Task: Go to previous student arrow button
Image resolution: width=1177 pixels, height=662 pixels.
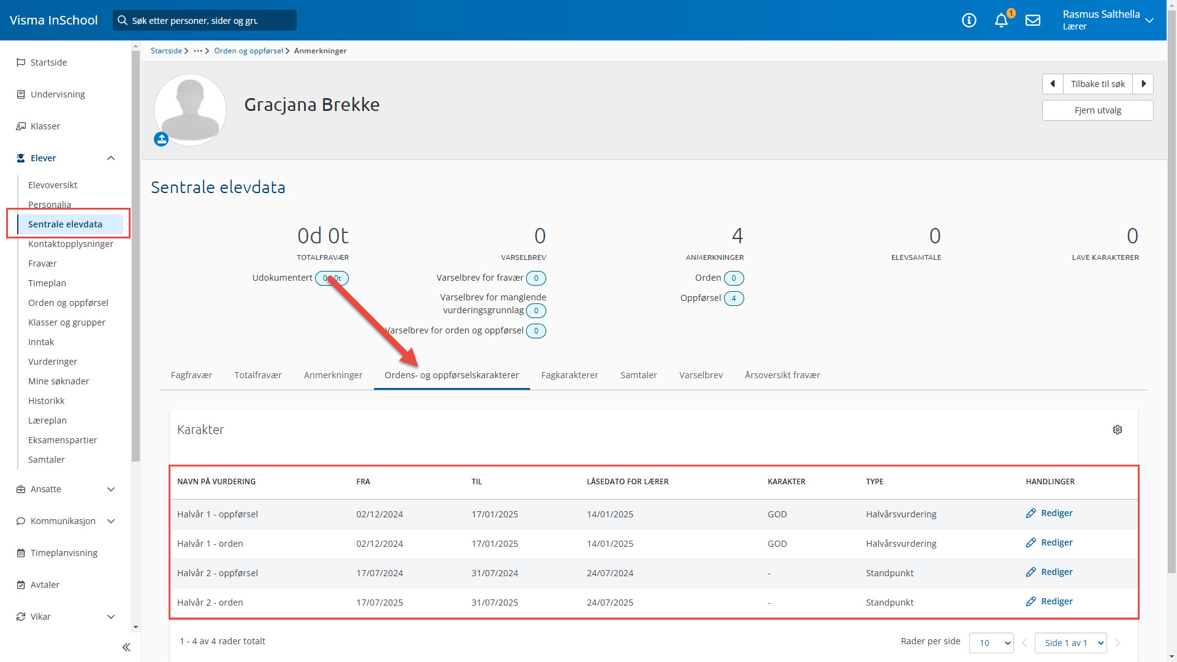Action: [1053, 84]
